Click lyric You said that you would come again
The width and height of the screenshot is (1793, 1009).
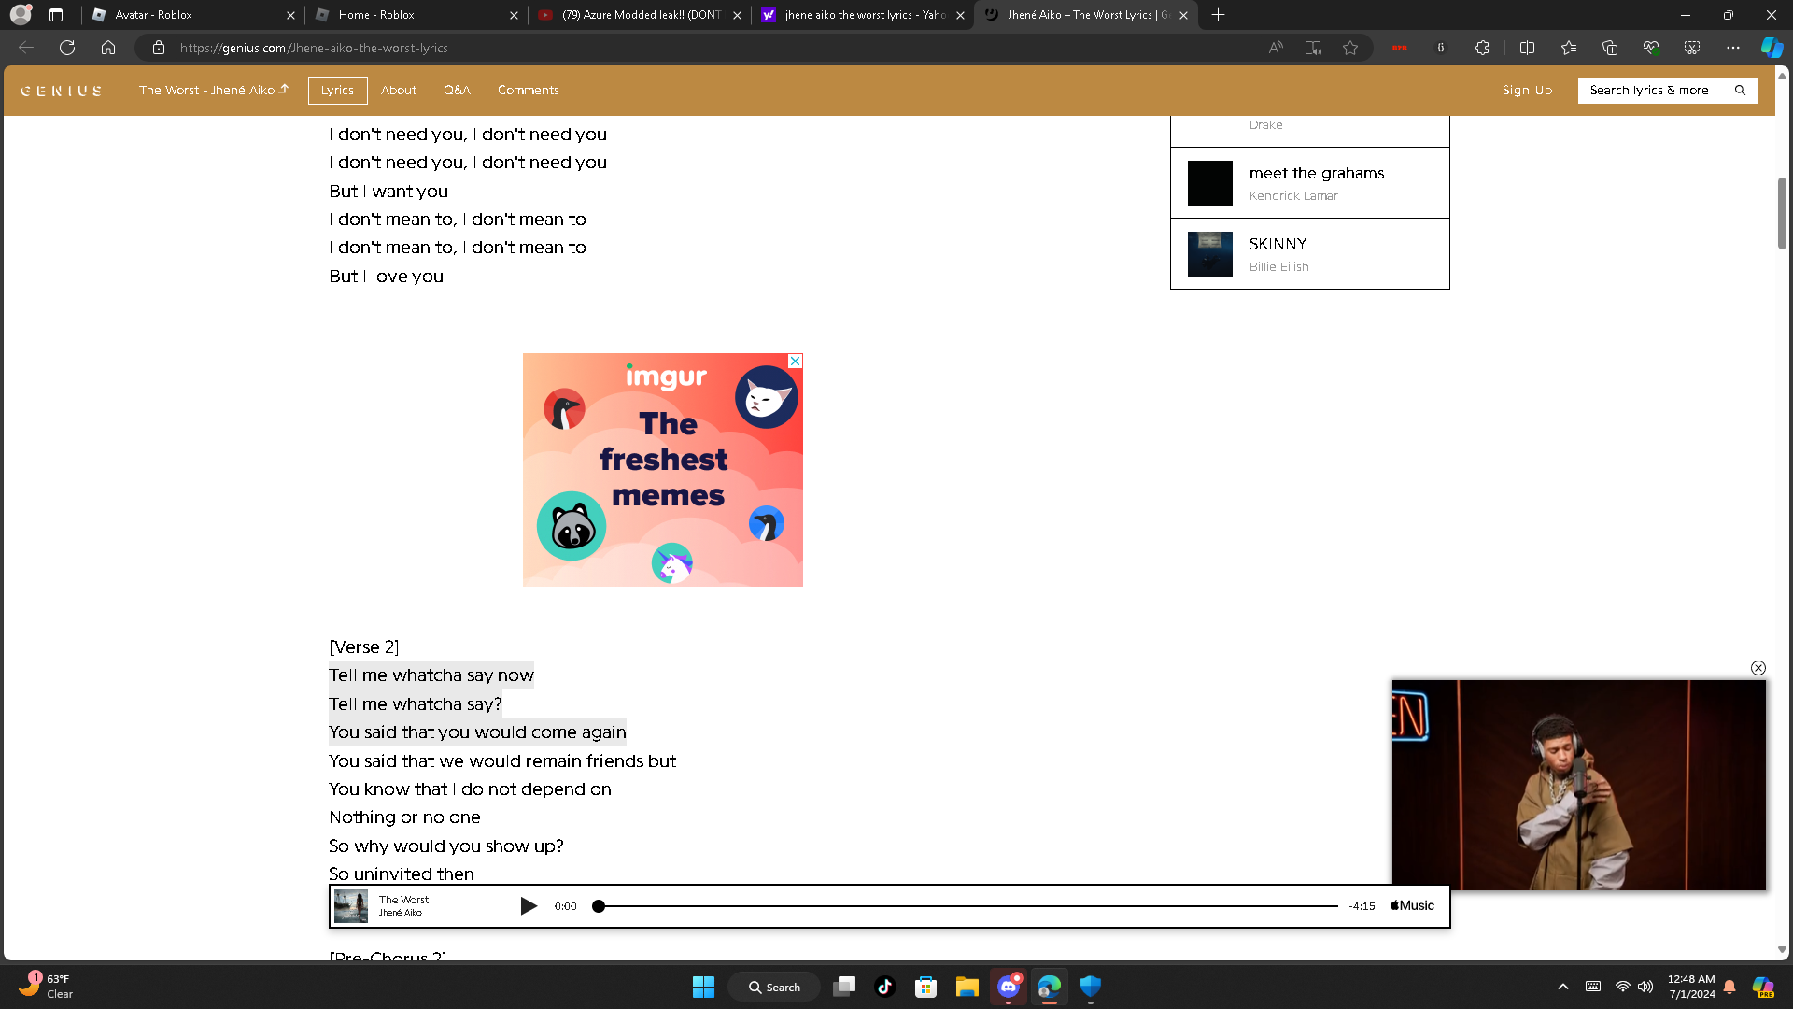(x=477, y=732)
